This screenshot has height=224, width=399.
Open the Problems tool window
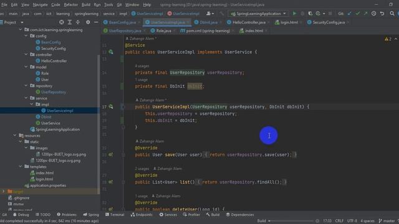(67, 215)
